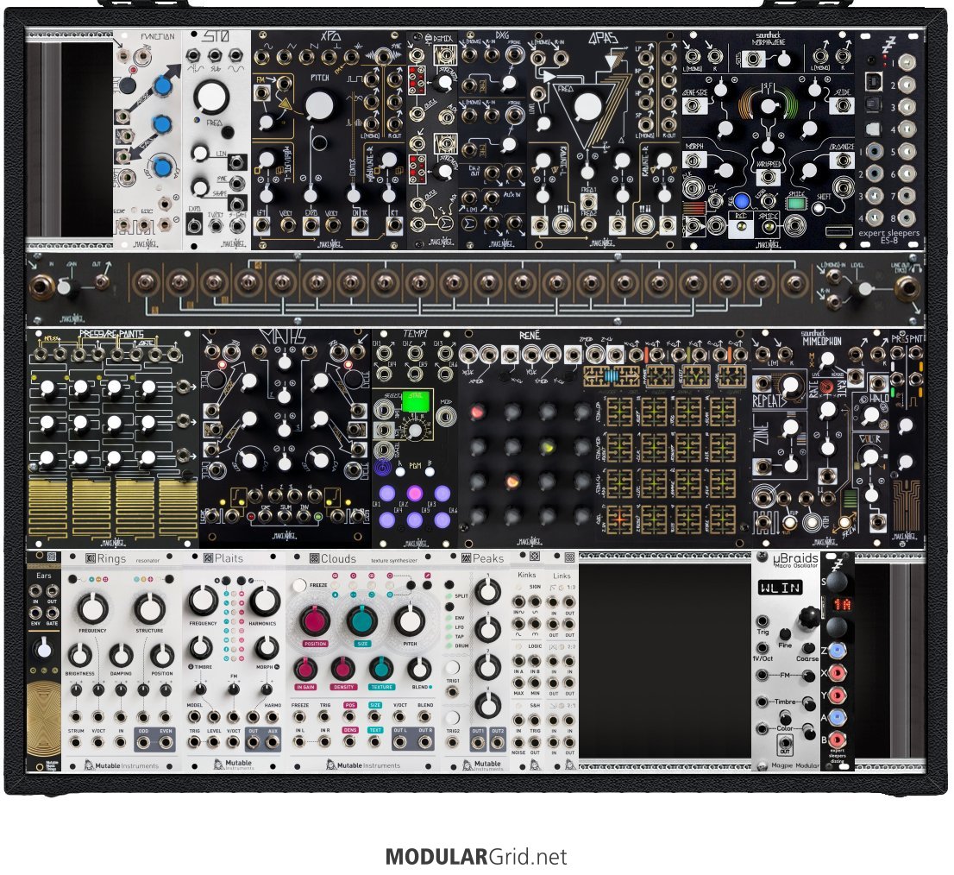Click the Mimeophon HALO knob
The width and height of the screenshot is (954, 875).
(870, 416)
